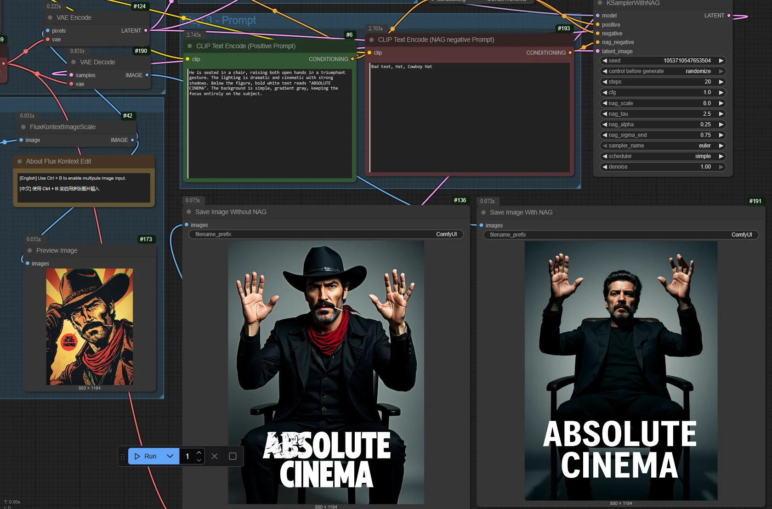The height and width of the screenshot is (509, 772).
Task: Open the scheduler simple combo
Action: coord(663,156)
